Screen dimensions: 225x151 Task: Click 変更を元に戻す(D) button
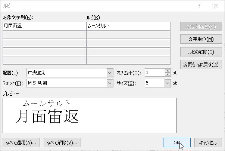coord(201,64)
